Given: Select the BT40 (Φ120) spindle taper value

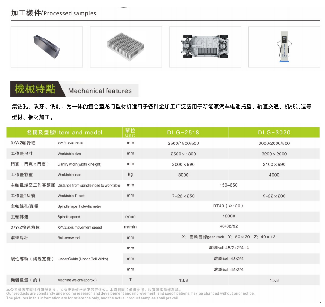Looking at the screenshot, I should pyautogui.click(x=228, y=206).
